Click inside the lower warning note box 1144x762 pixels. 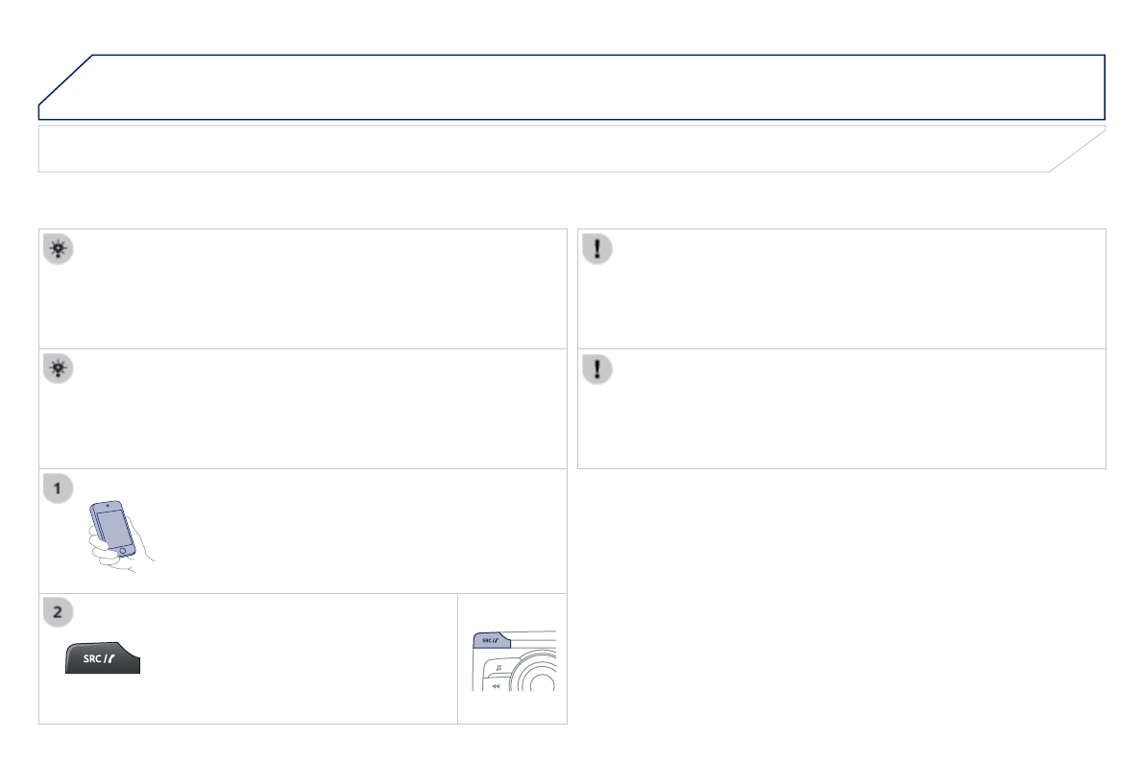pyautogui.click(x=845, y=413)
